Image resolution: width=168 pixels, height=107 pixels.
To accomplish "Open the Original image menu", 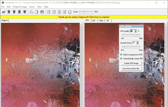I will point(20,7).
